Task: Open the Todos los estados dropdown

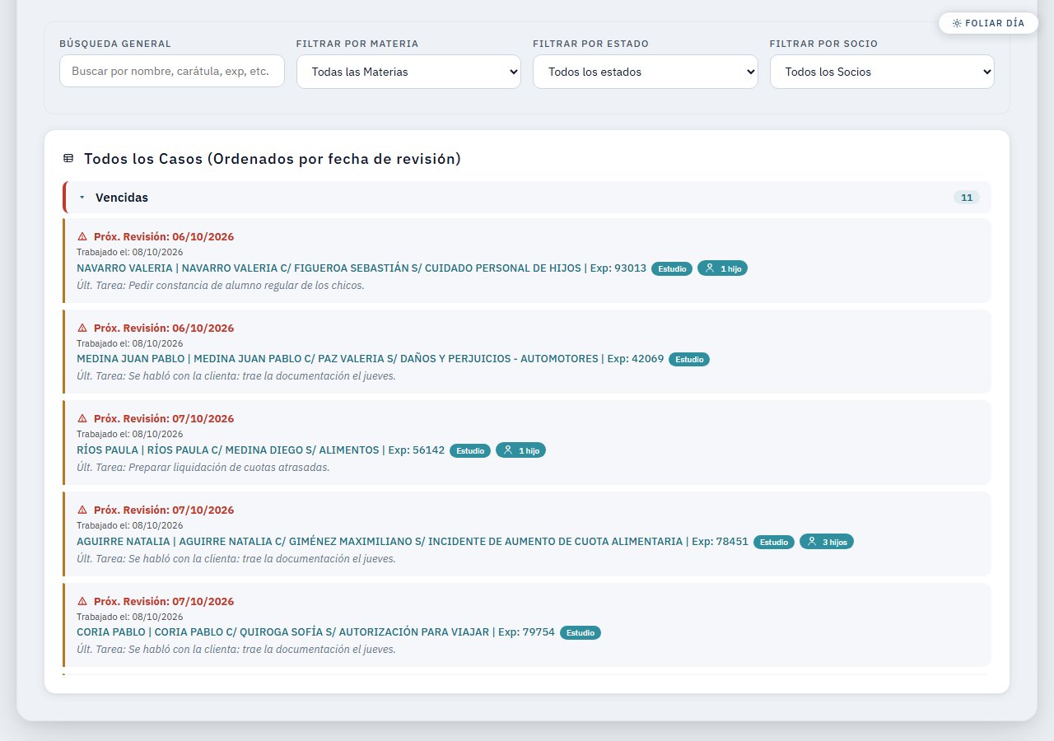Action: pyautogui.click(x=646, y=72)
